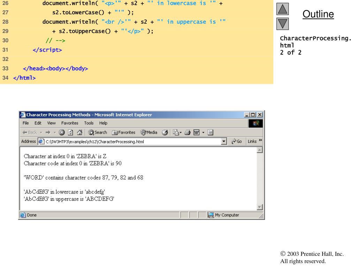Click the Search toolbar button

(98, 132)
